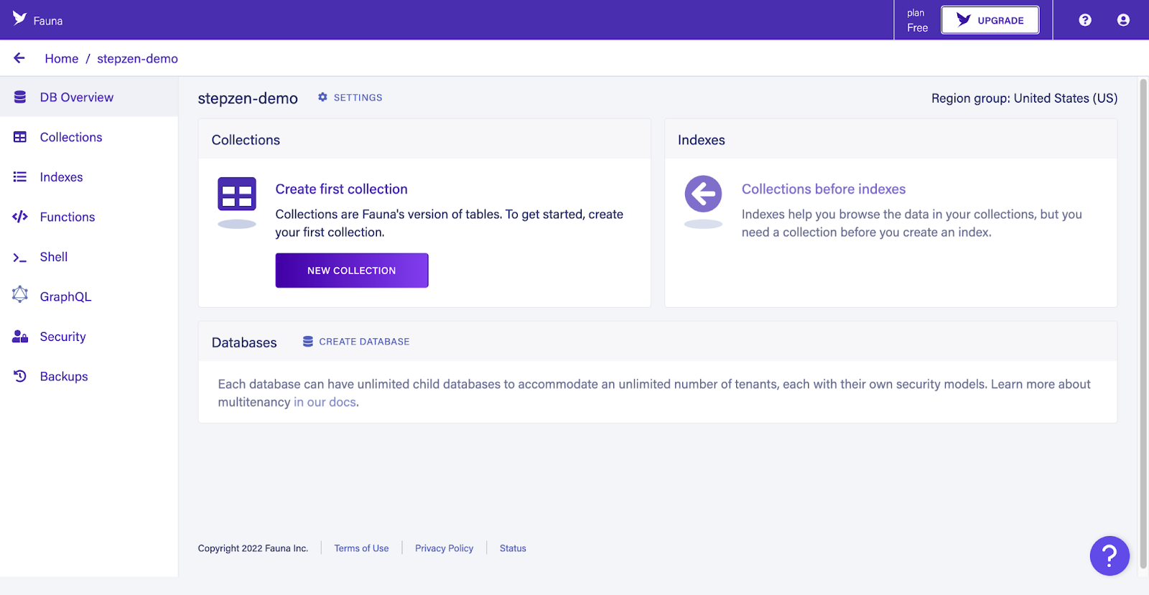Click the database stack icon beside Create Database
The image size is (1149, 595).
[x=308, y=342]
